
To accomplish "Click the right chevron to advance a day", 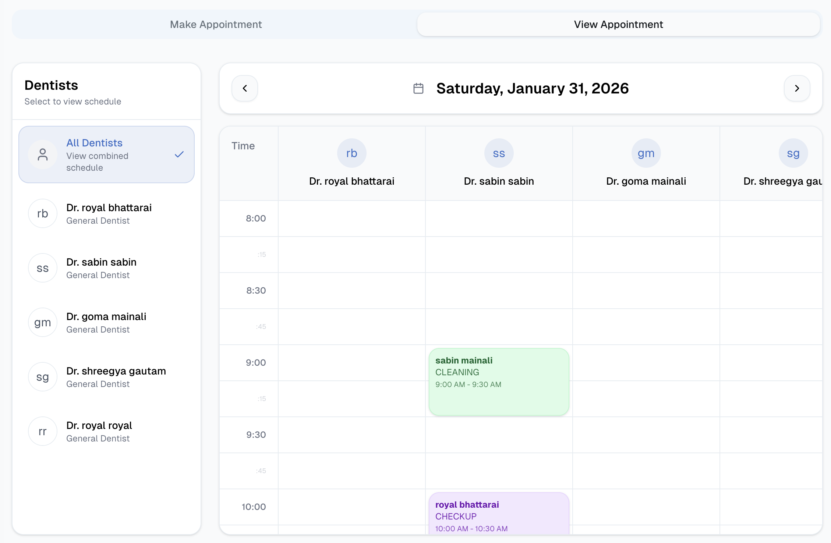I will point(797,88).
